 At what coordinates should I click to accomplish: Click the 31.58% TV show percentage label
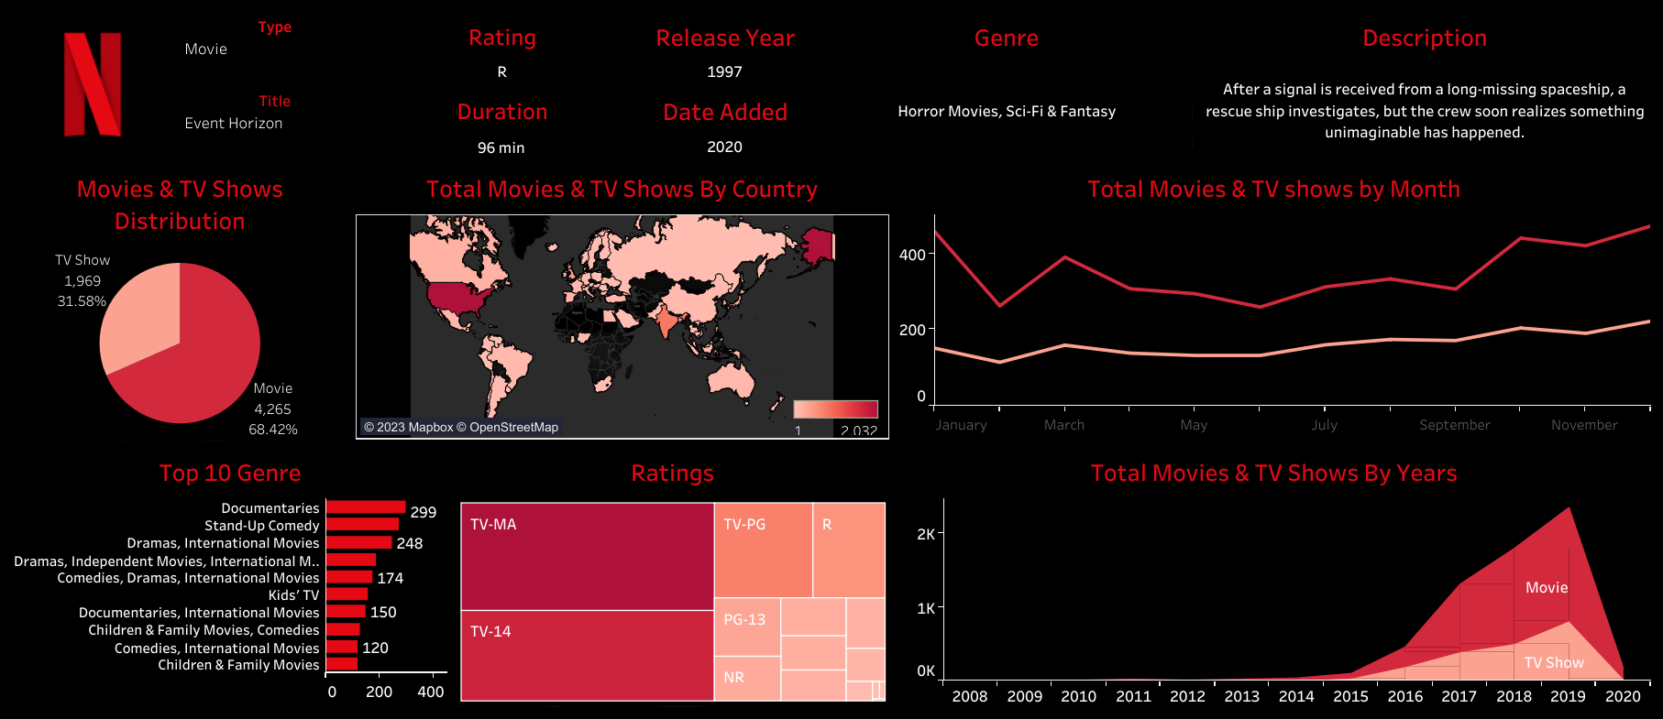[82, 301]
